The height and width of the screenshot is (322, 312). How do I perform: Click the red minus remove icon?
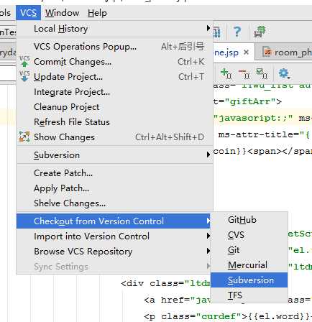(244, 73)
